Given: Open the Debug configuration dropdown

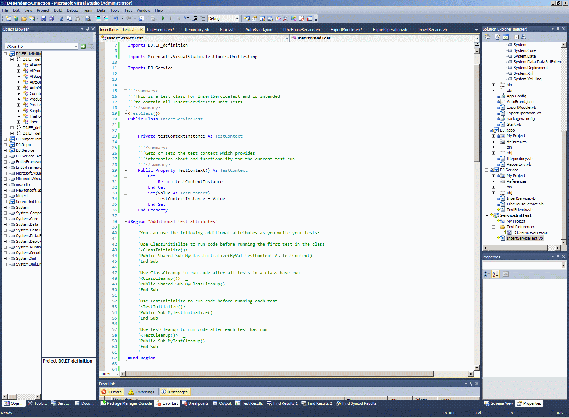Looking at the screenshot, I should click(237, 18).
